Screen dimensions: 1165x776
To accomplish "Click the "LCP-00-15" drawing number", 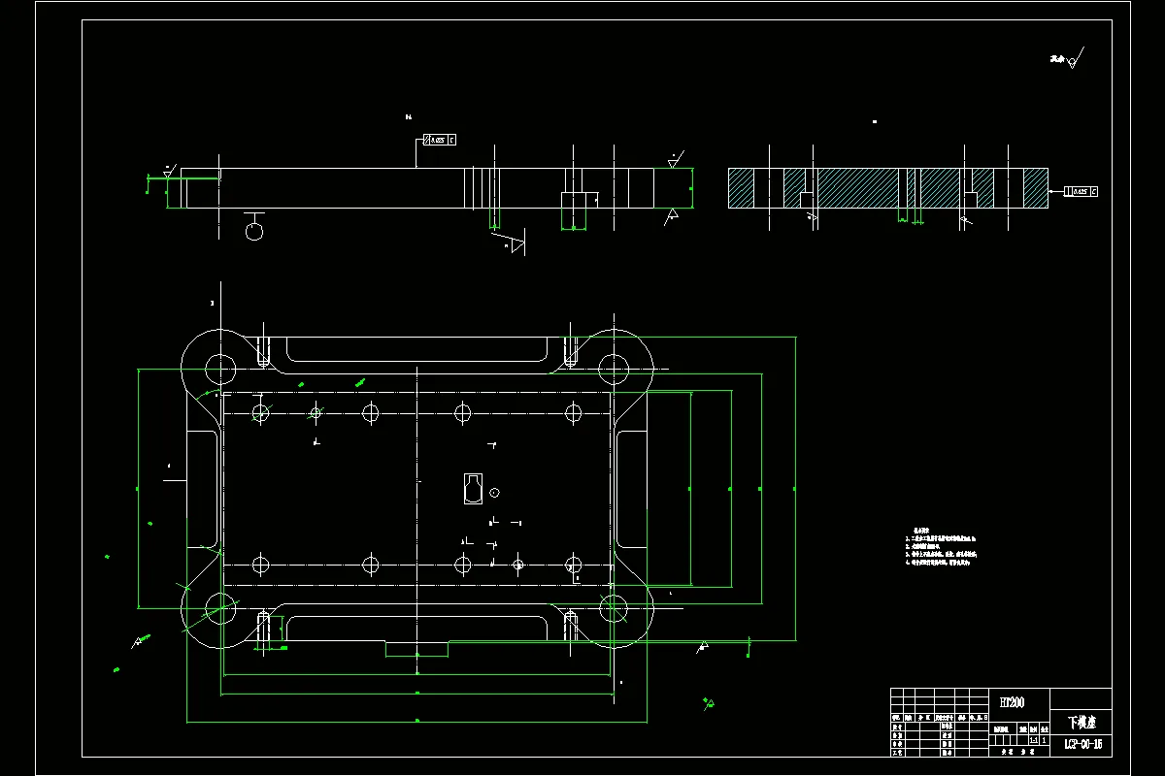I will pyautogui.click(x=1083, y=744).
